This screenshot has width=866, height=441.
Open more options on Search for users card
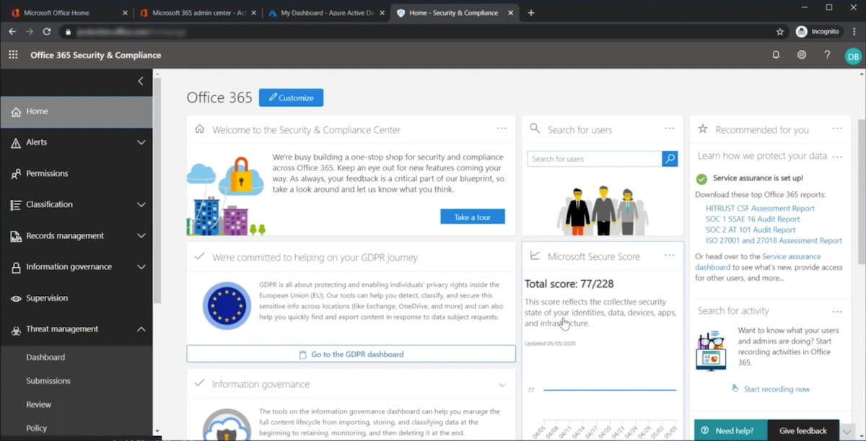670,128
